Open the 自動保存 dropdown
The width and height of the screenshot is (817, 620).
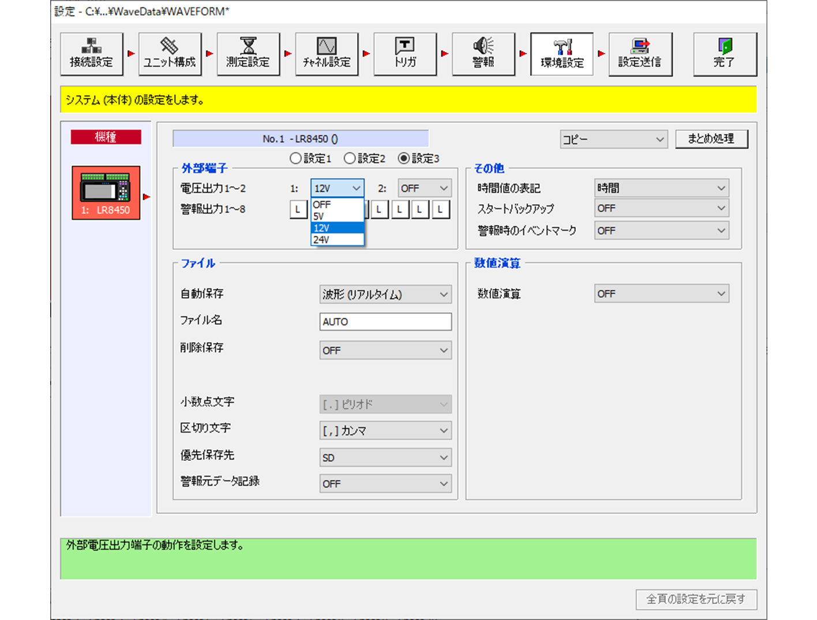385,294
